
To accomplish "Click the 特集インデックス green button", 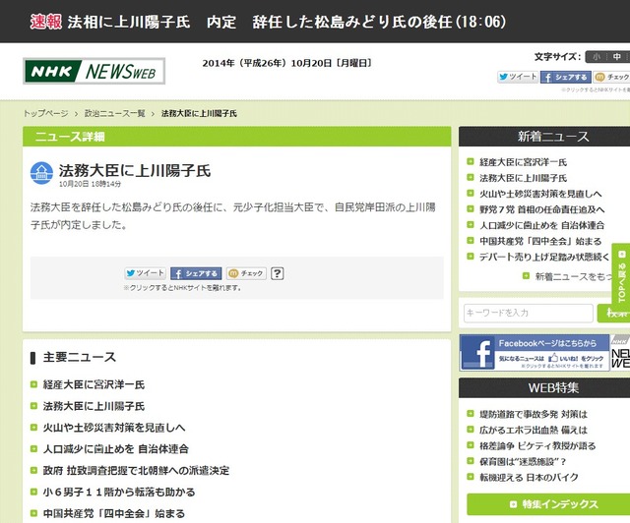I will (548, 504).
